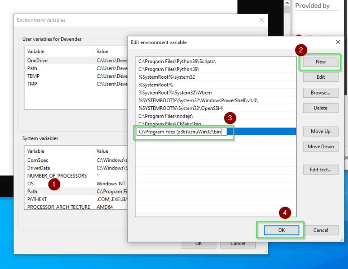The width and height of the screenshot is (348, 269).
Task: Select the WindowsPowerShell\v1.0\ path entry
Action: [x=216, y=100]
